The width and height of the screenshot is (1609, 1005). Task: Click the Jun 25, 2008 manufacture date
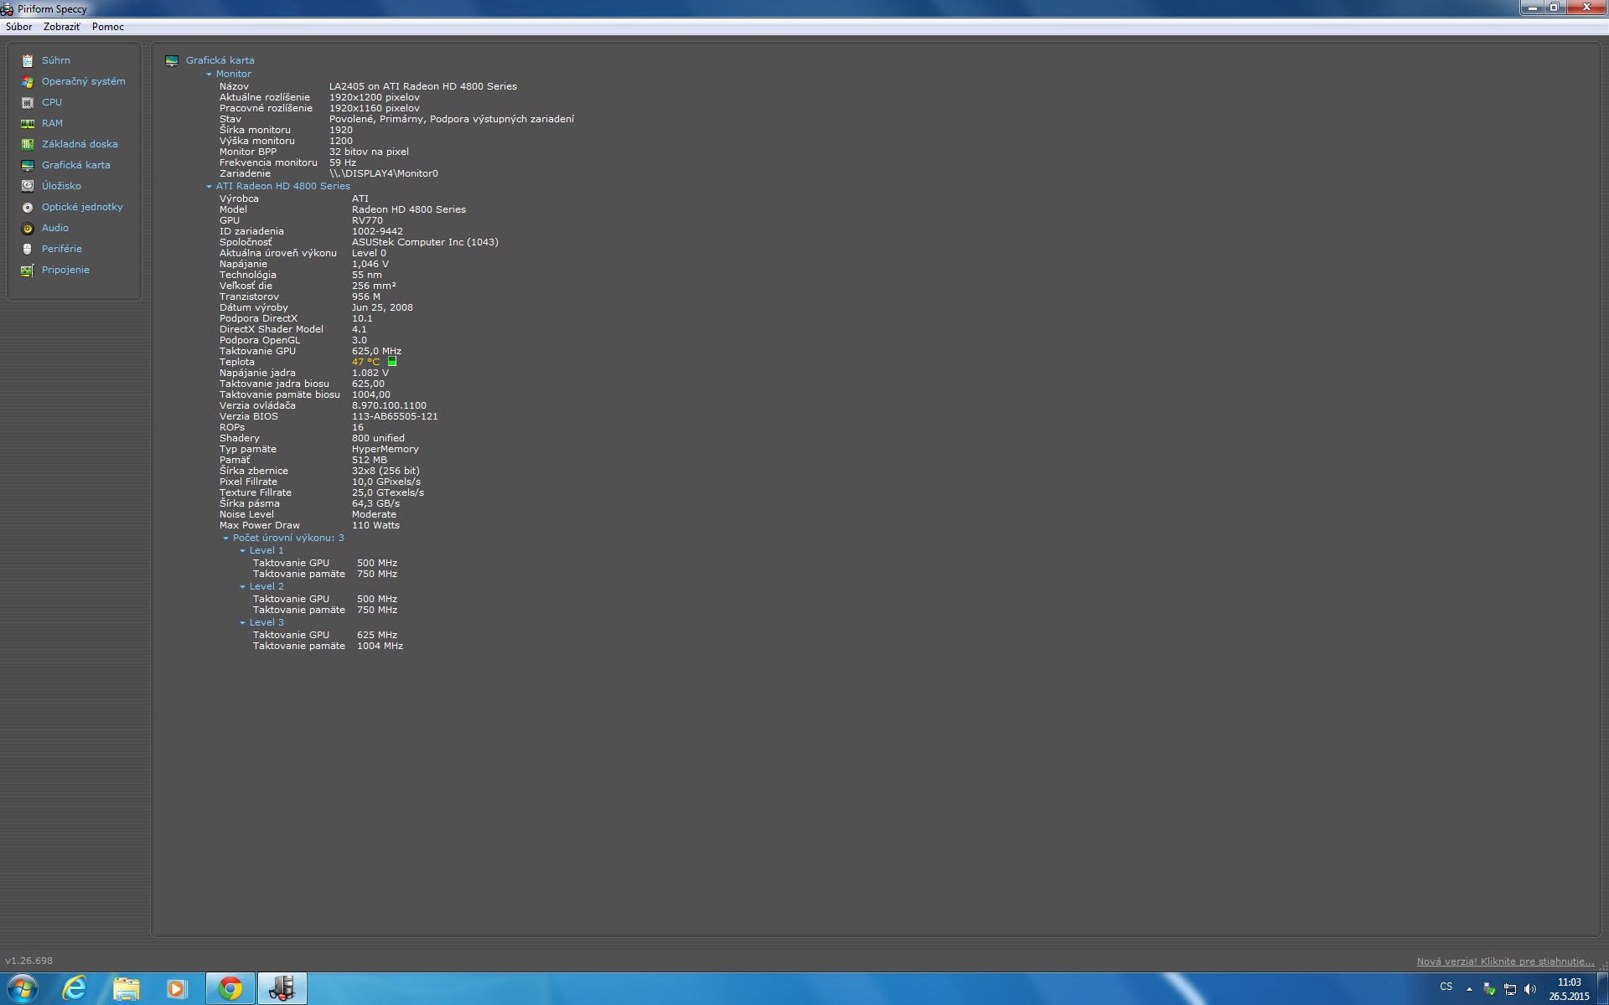[382, 307]
